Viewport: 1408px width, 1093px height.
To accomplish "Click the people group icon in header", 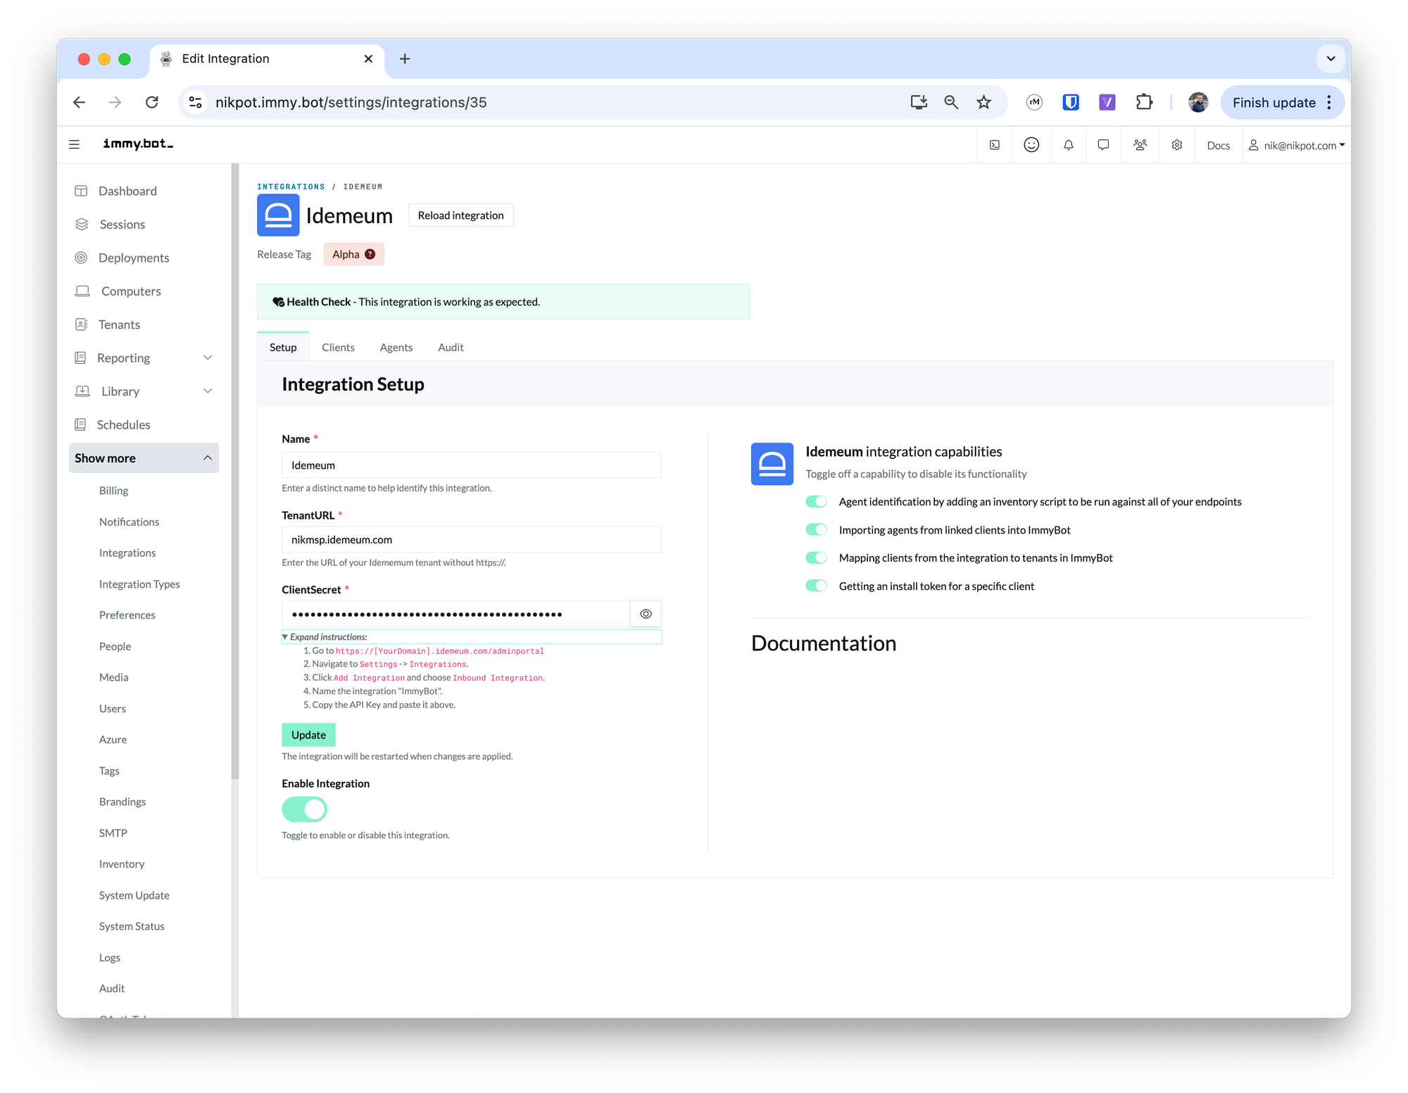I will click(x=1140, y=145).
